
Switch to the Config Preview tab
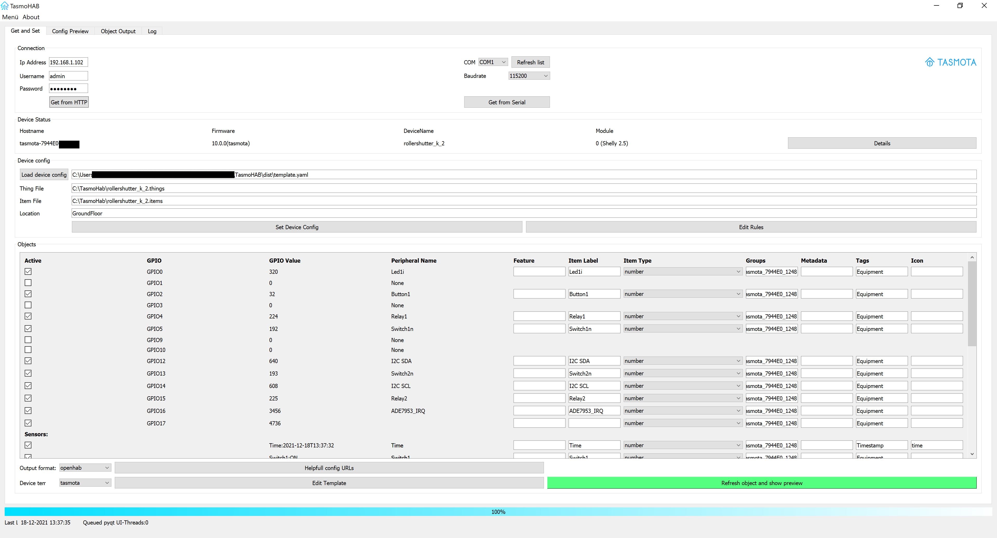pos(70,31)
